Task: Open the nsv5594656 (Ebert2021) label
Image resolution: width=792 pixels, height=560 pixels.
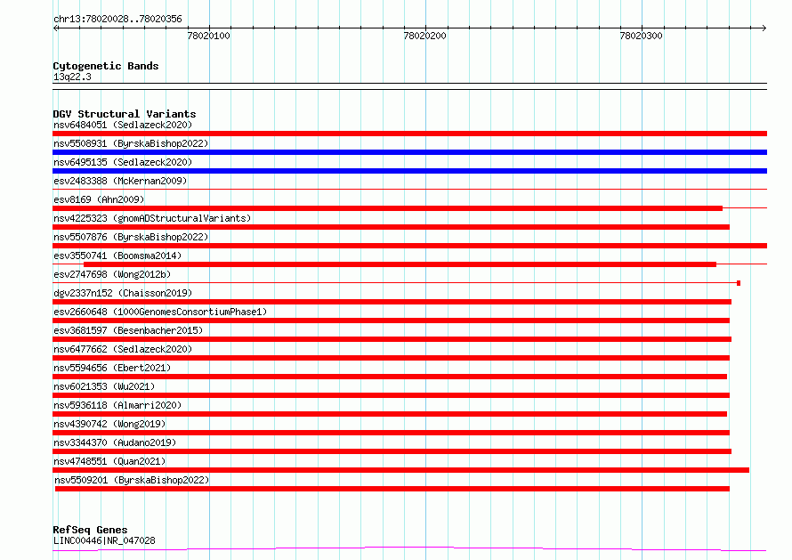Action: 112,368
